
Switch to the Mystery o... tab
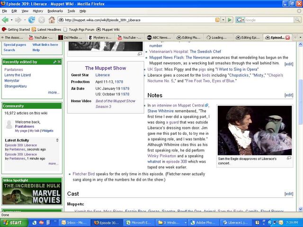point(100,37)
